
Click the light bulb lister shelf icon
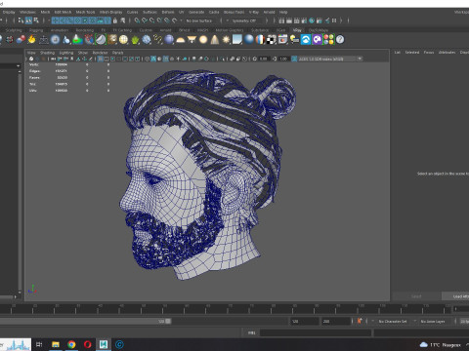(294, 40)
